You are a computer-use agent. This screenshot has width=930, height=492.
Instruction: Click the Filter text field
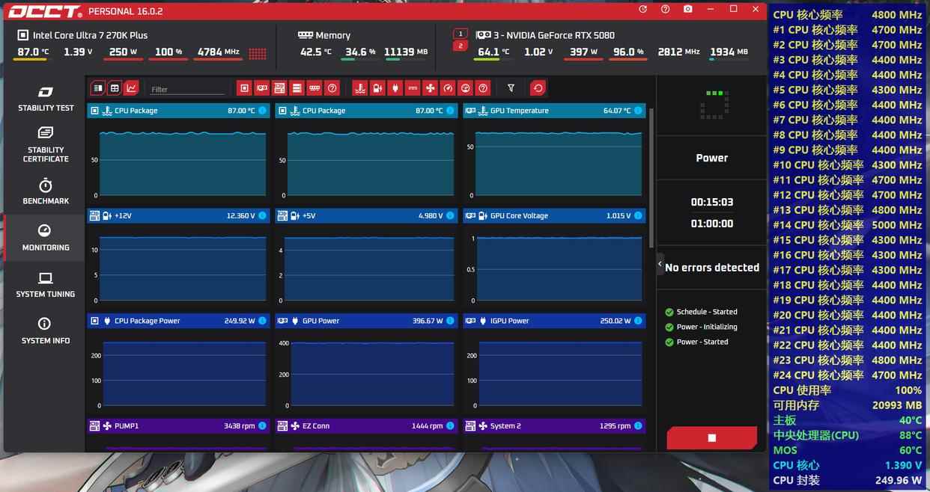pos(187,89)
